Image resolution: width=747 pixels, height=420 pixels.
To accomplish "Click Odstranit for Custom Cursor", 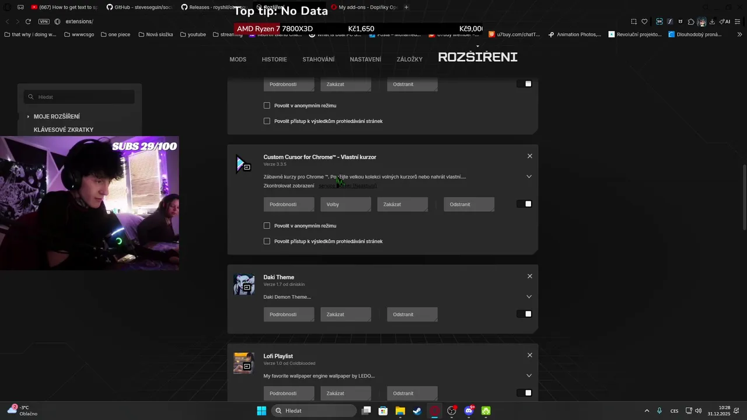I will pyautogui.click(x=469, y=204).
